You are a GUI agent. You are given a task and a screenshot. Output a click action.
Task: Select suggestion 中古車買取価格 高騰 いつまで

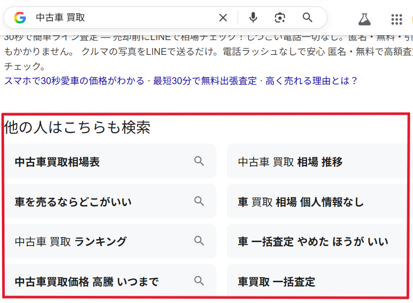[87, 282]
